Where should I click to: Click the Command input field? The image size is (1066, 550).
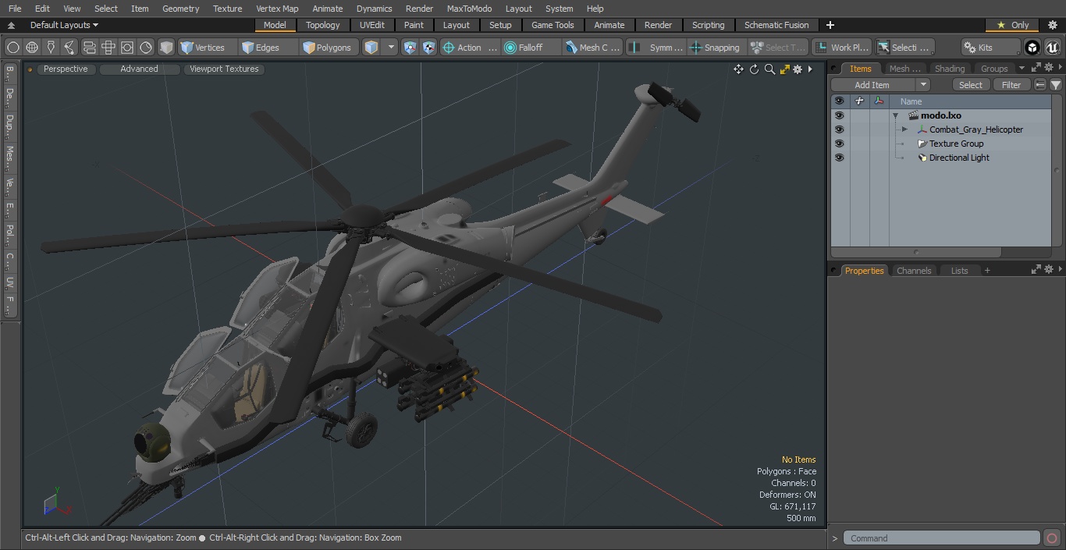941,538
